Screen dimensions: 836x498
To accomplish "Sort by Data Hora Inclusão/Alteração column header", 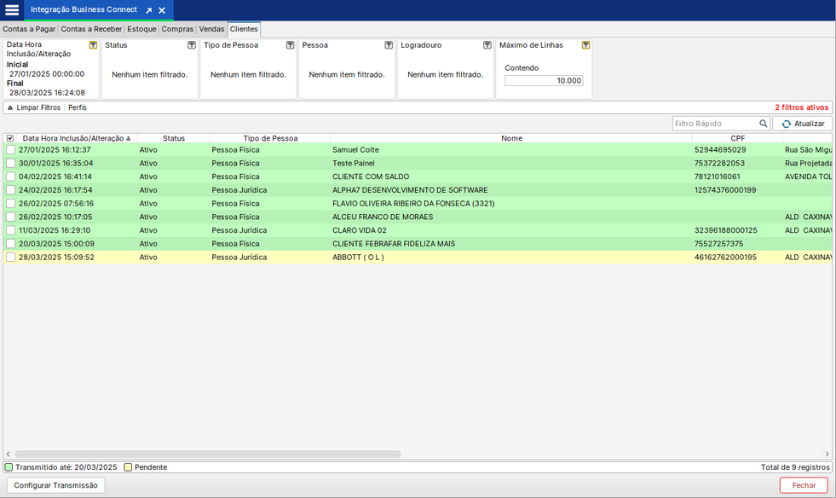I will (x=73, y=138).
